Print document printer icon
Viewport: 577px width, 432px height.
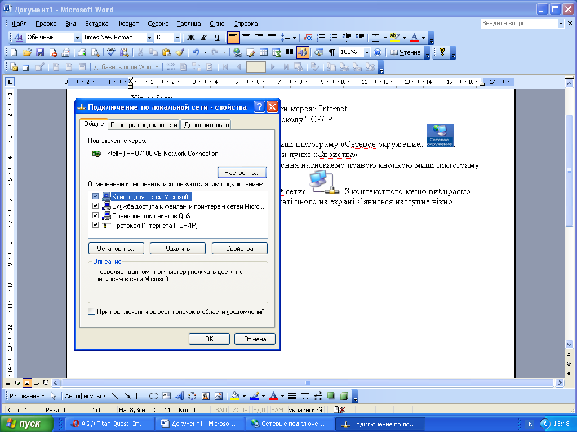click(x=82, y=52)
